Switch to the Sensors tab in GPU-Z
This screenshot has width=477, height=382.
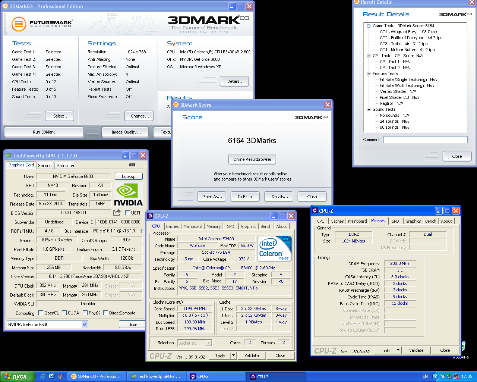[45, 166]
